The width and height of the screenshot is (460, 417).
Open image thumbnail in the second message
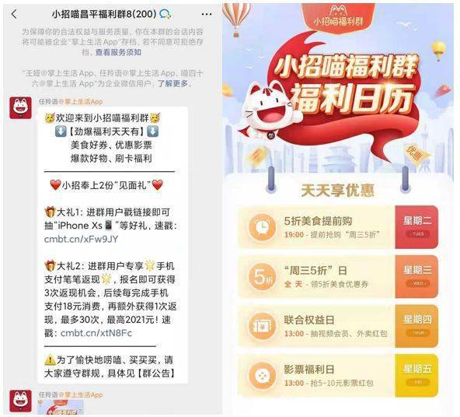coord(61,408)
